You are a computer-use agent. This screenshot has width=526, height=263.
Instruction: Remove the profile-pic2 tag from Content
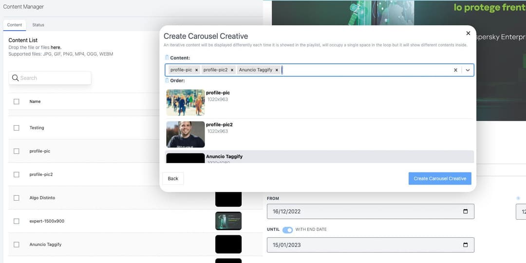point(232,70)
